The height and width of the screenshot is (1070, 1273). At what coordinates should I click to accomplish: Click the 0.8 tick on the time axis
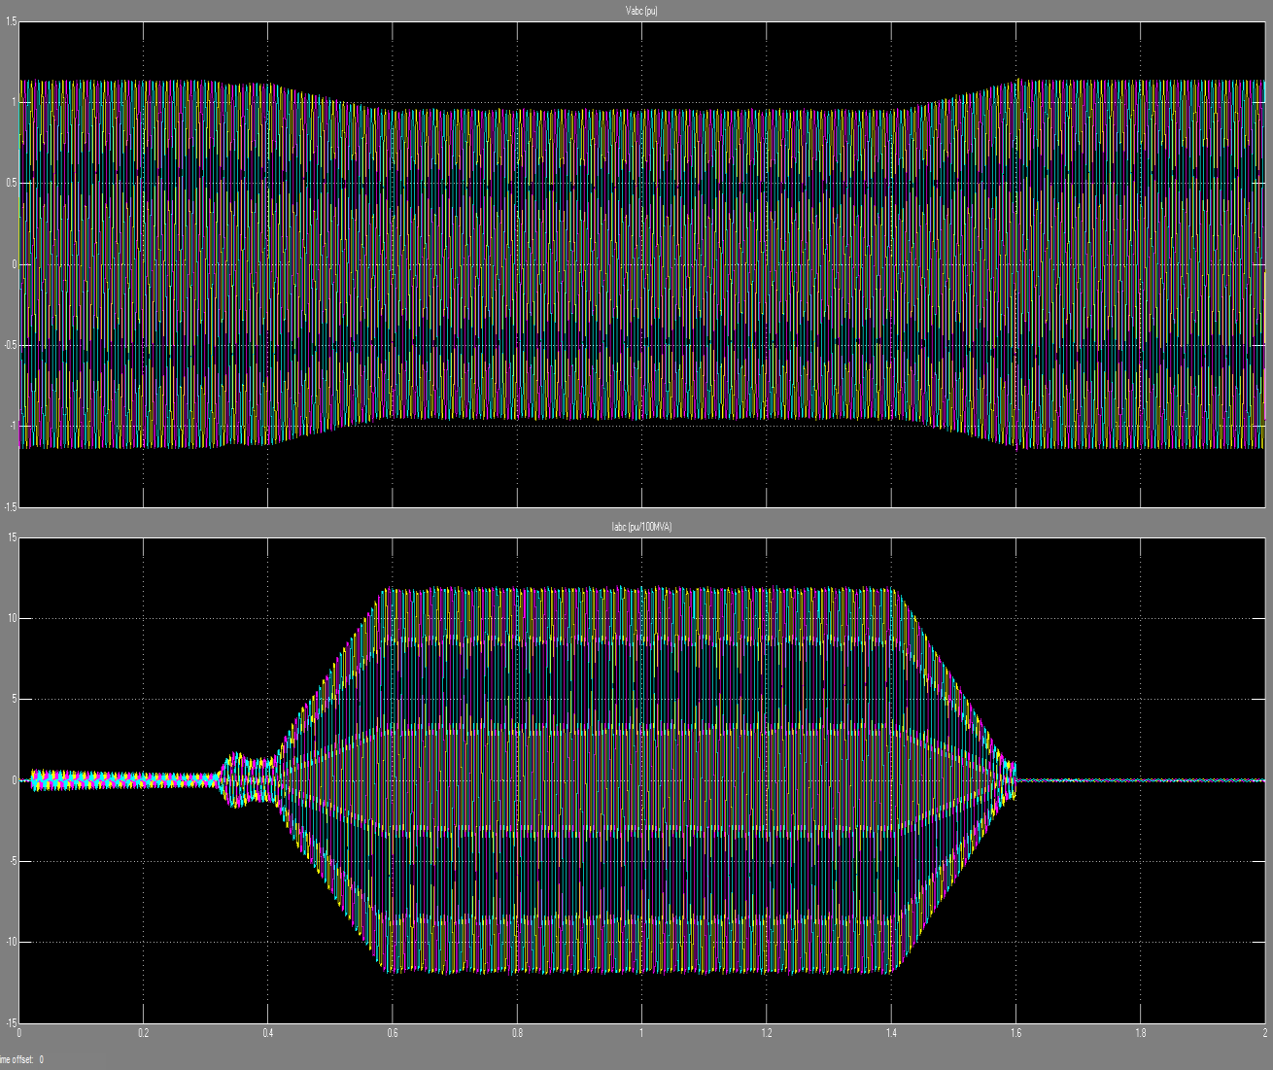pos(518,1033)
